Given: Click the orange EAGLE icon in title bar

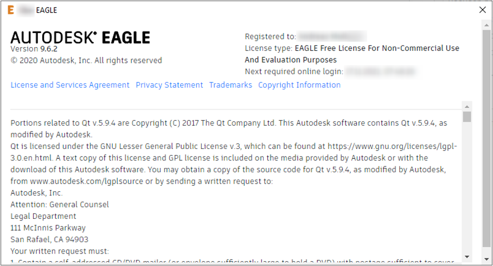Looking at the screenshot, I should 11,10.
